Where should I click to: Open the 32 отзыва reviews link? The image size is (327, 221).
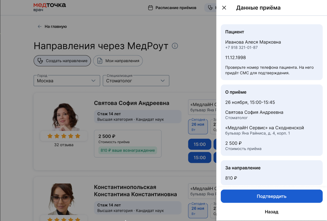pos(64,145)
